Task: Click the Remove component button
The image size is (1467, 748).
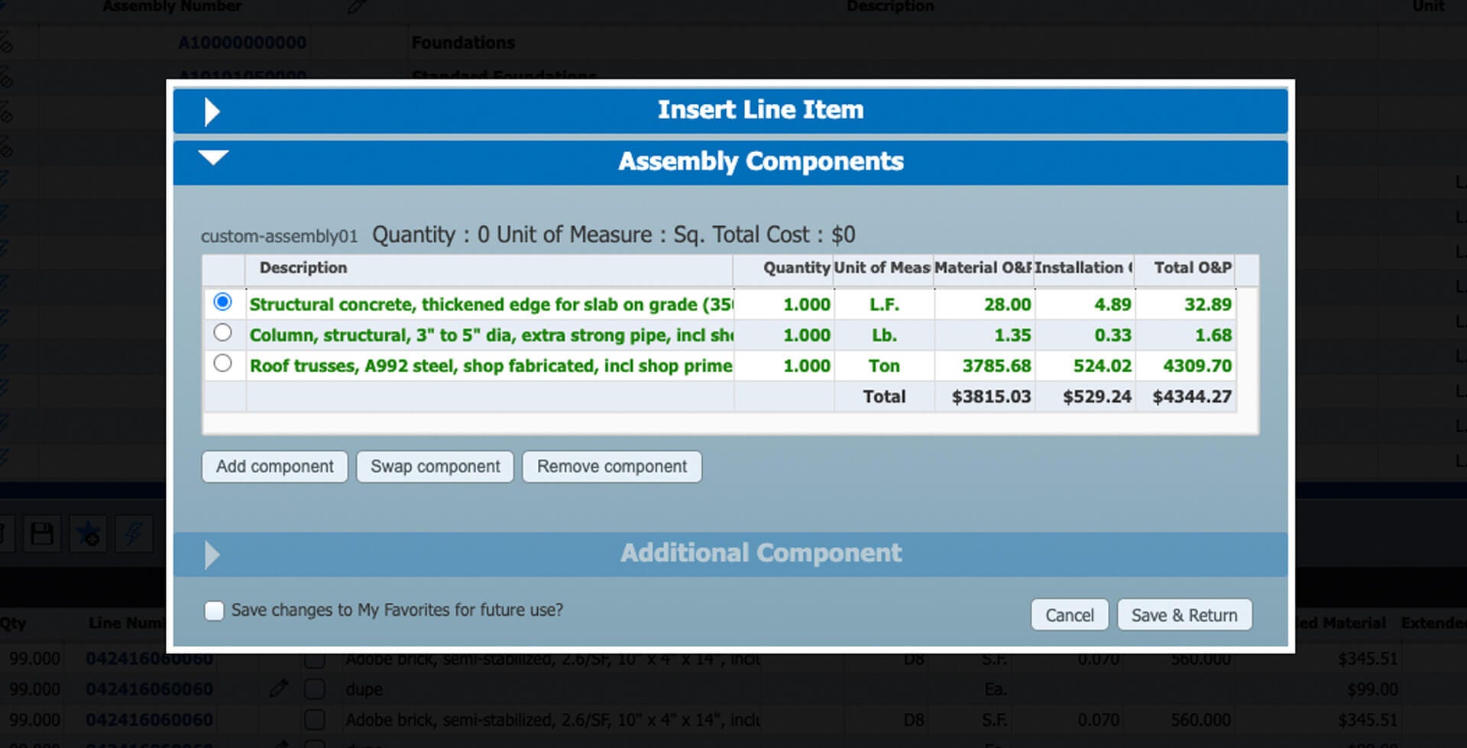Action: 611,467
